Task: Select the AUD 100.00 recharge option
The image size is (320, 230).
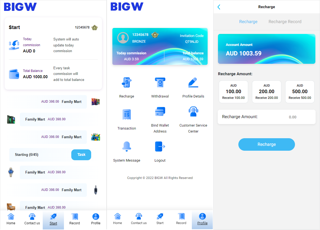Action: [233, 92]
